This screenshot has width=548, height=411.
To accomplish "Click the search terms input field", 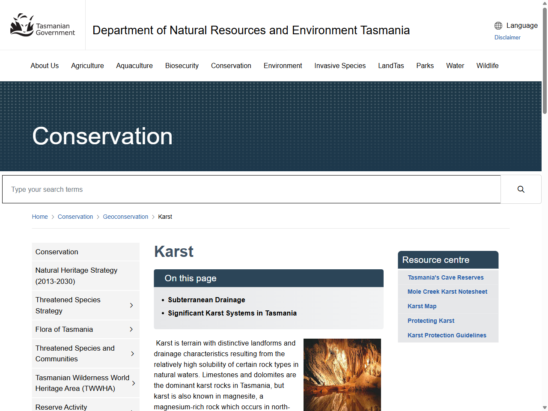I will 251,189.
